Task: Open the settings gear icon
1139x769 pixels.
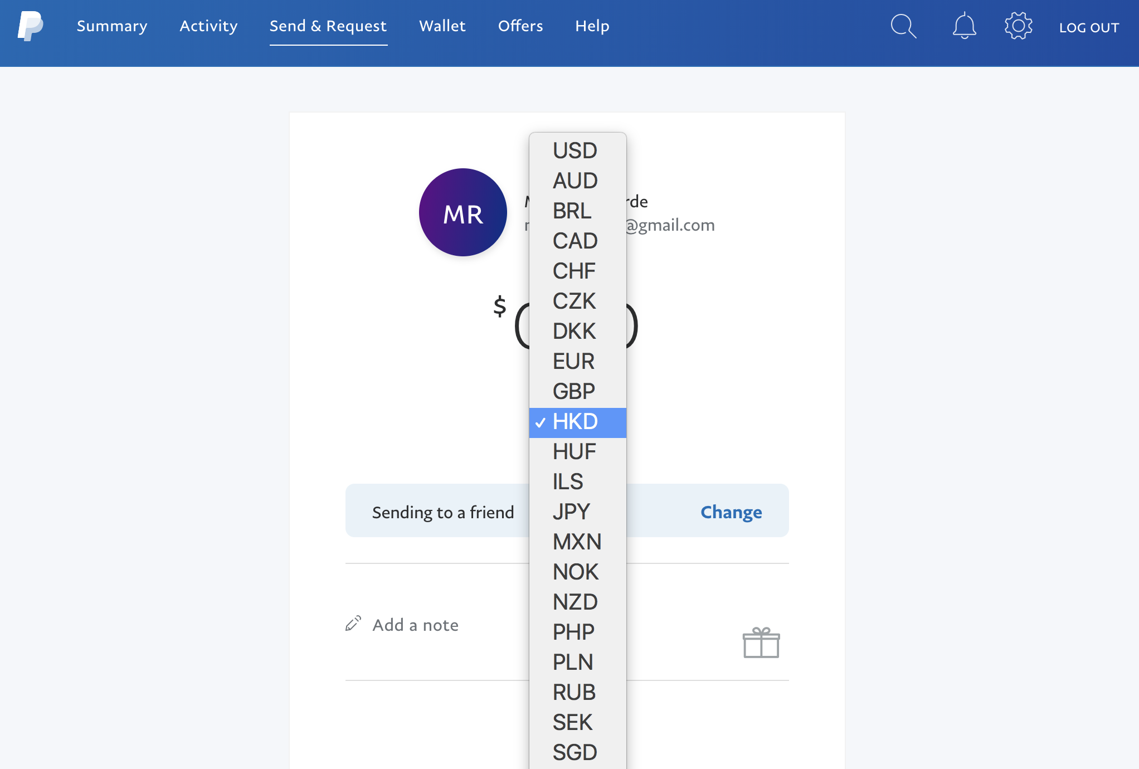Action: 1018,26
